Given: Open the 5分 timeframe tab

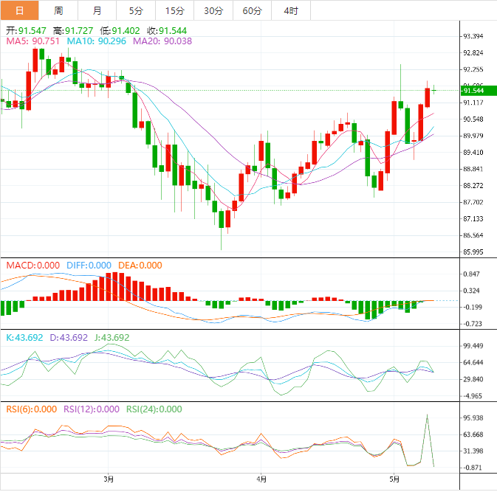Looking at the screenshot, I should pos(136,10).
